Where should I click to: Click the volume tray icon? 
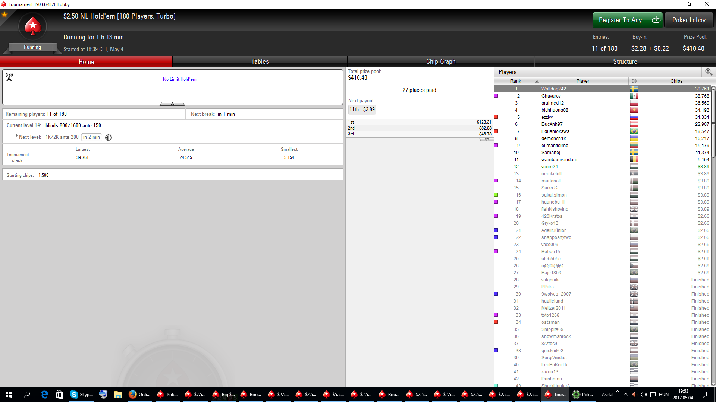pos(643,395)
